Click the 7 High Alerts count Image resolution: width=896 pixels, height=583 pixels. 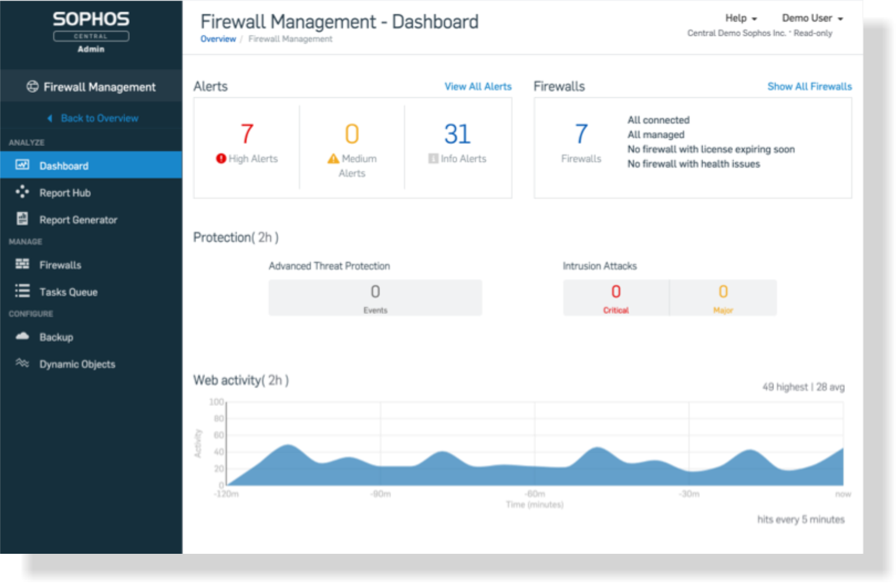247,134
